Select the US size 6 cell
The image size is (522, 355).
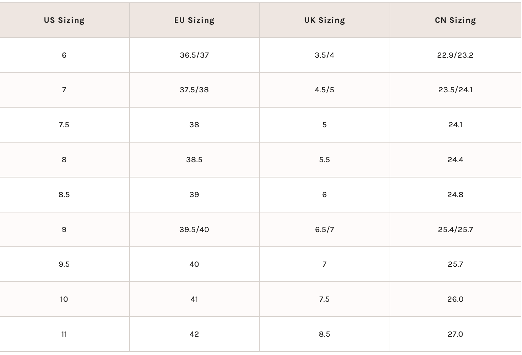pos(64,55)
